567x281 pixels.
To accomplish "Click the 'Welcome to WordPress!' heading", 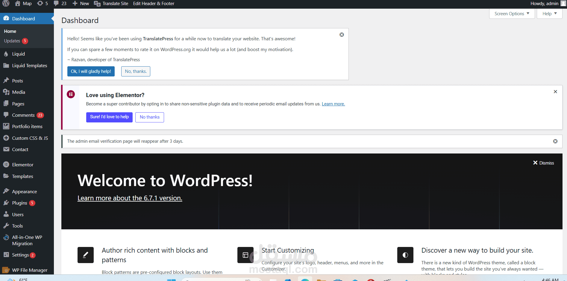I will click(x=165, y=181).
